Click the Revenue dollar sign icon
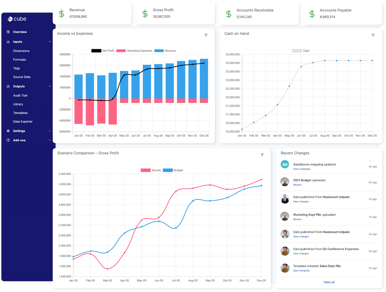This screenshot has height=292, width=386. click(61, 14)
